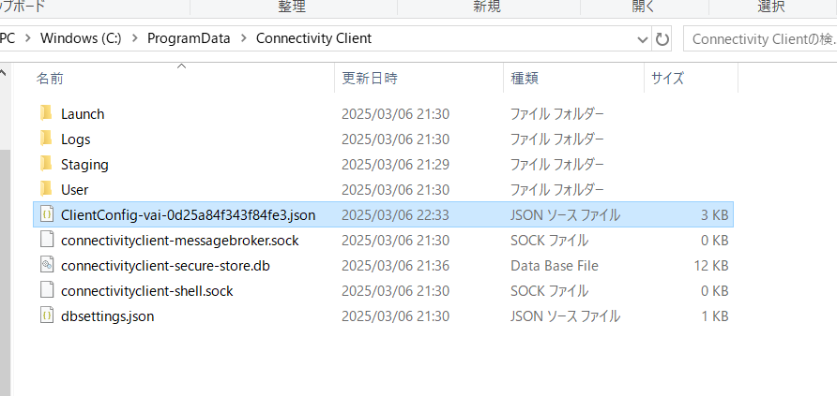Click the 新規 ribbon group label

coord(487,7)
